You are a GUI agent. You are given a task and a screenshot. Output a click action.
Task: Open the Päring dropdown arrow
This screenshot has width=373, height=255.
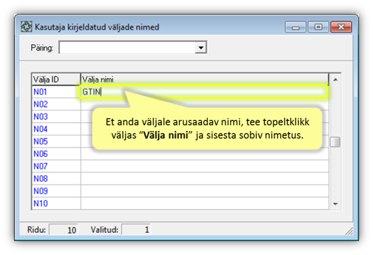[x=201, y=48]
